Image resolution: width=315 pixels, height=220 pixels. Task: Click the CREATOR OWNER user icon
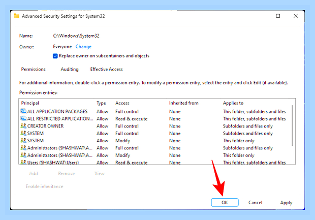pos(23,126)
